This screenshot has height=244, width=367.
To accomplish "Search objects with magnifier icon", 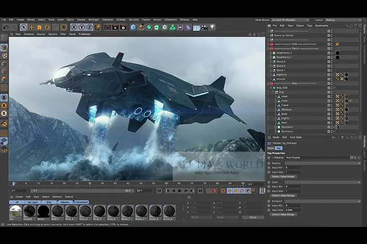I will coord(347,26).
